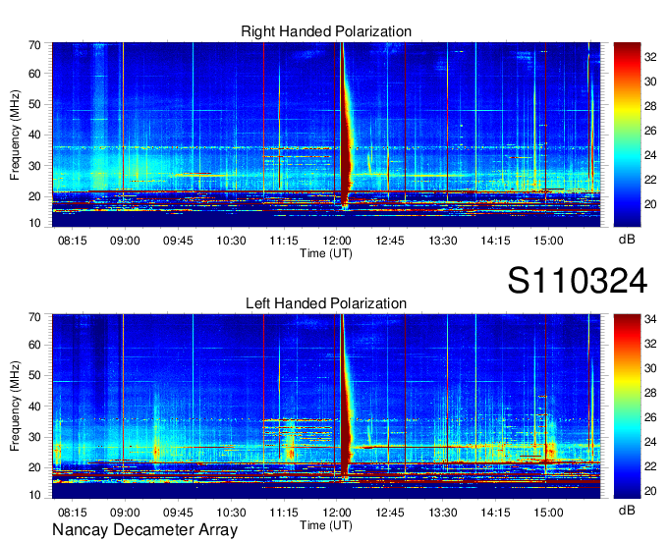Click the 12:00 tick under the bottom plot
Screen dimensions: 668x542
[337, 513]
